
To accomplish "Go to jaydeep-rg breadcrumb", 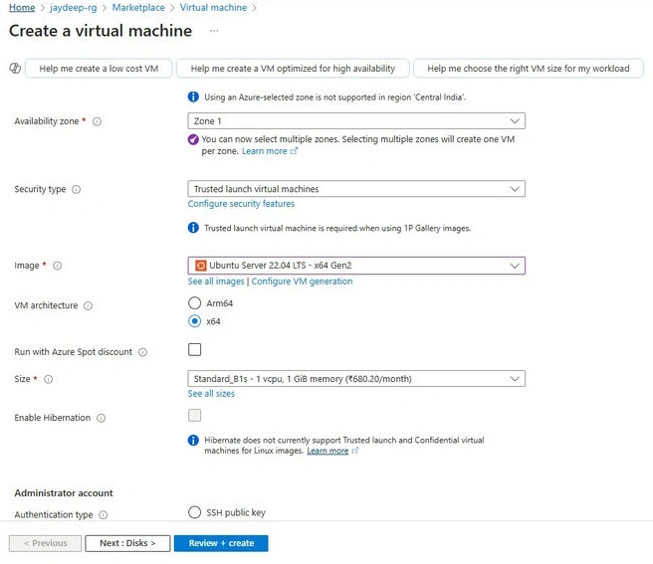I will [74, 8].
